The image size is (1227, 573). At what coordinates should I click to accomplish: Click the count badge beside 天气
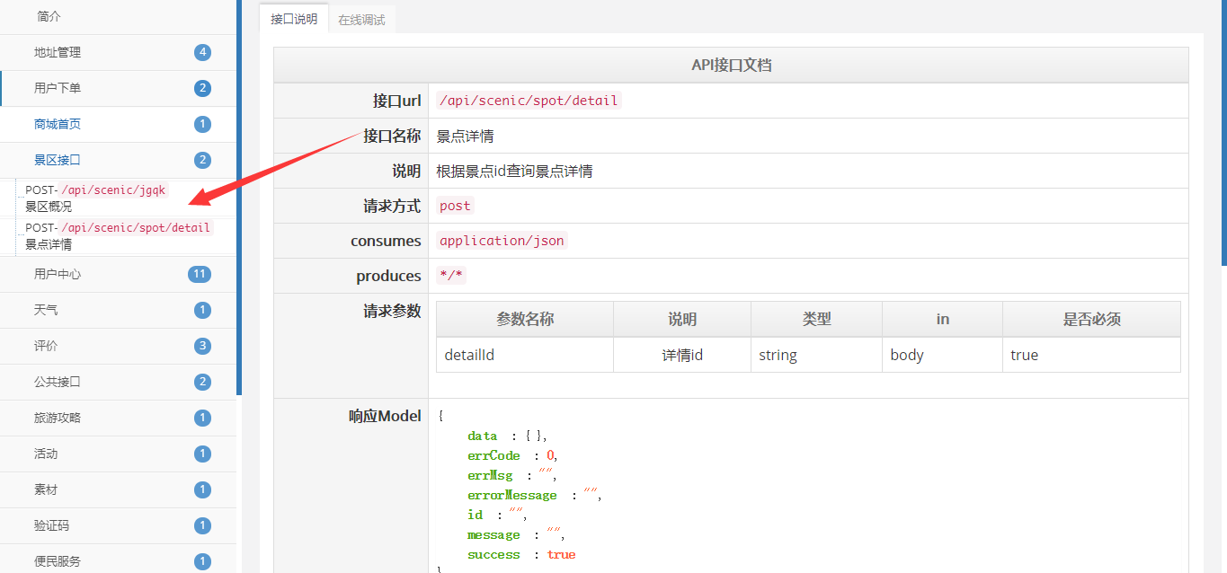[x=202, y=310]
